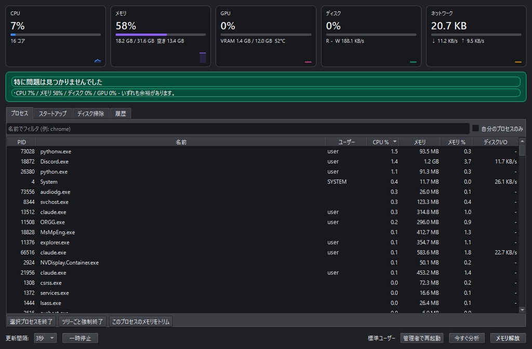Image resolution: width=532 pixels, height=349 pixels.
Task: Focus the 名前でフィルタ filter field
Action: click(x=237, y=129)
